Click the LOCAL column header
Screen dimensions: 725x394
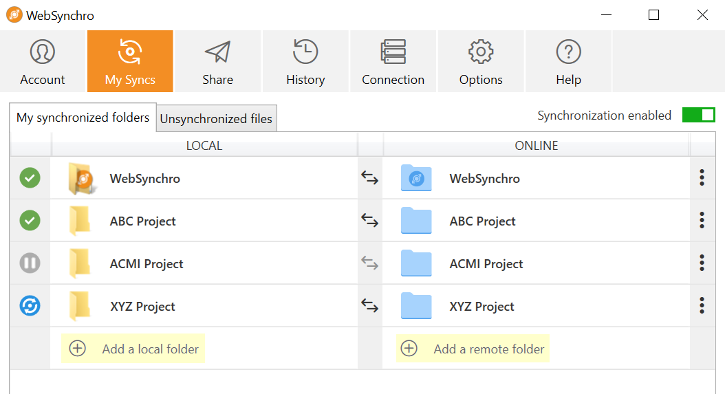[204, 146]
